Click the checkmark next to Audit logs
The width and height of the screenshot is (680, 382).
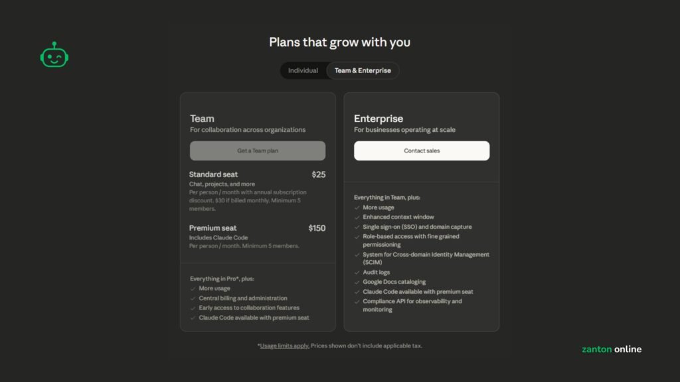(357, 273)
